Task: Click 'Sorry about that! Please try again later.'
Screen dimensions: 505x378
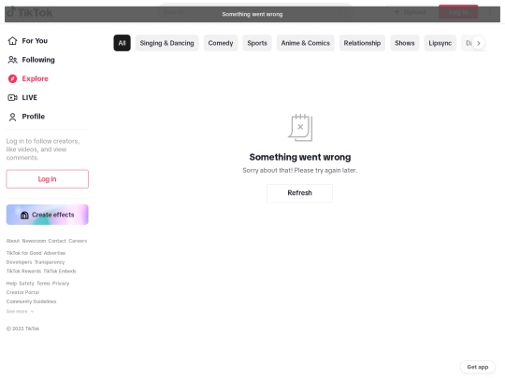Action: [300, 171]
